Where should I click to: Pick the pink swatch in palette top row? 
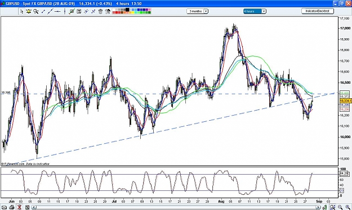(x=149, y=10)
